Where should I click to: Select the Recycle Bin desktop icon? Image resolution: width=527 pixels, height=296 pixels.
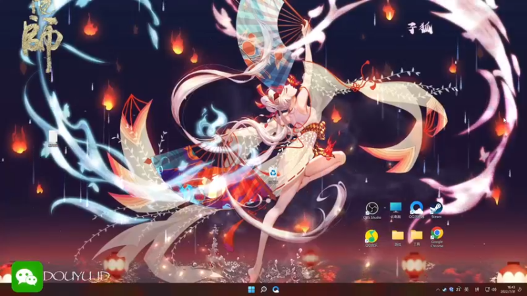pyautogui.click(x=273, y=176)
